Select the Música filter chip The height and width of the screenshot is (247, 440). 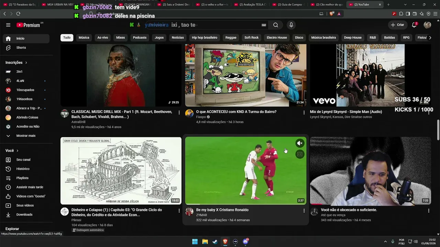pyautogui.click(x=84, y=37)
